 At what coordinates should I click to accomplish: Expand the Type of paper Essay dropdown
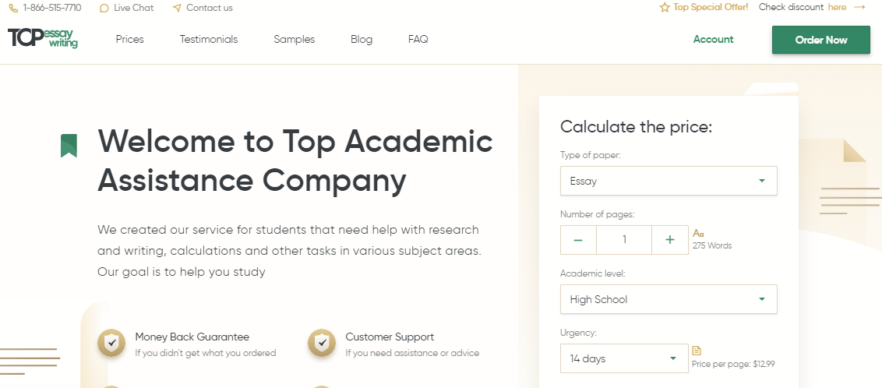pos(669,181)
